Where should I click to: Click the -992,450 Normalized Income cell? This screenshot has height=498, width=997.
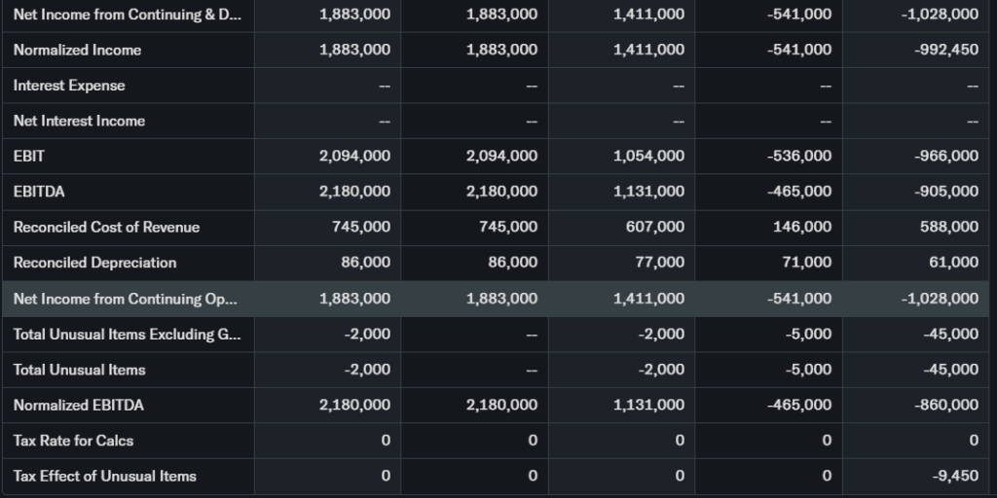(946, 50)
